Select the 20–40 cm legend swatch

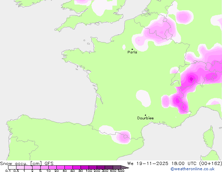[61, 167]
